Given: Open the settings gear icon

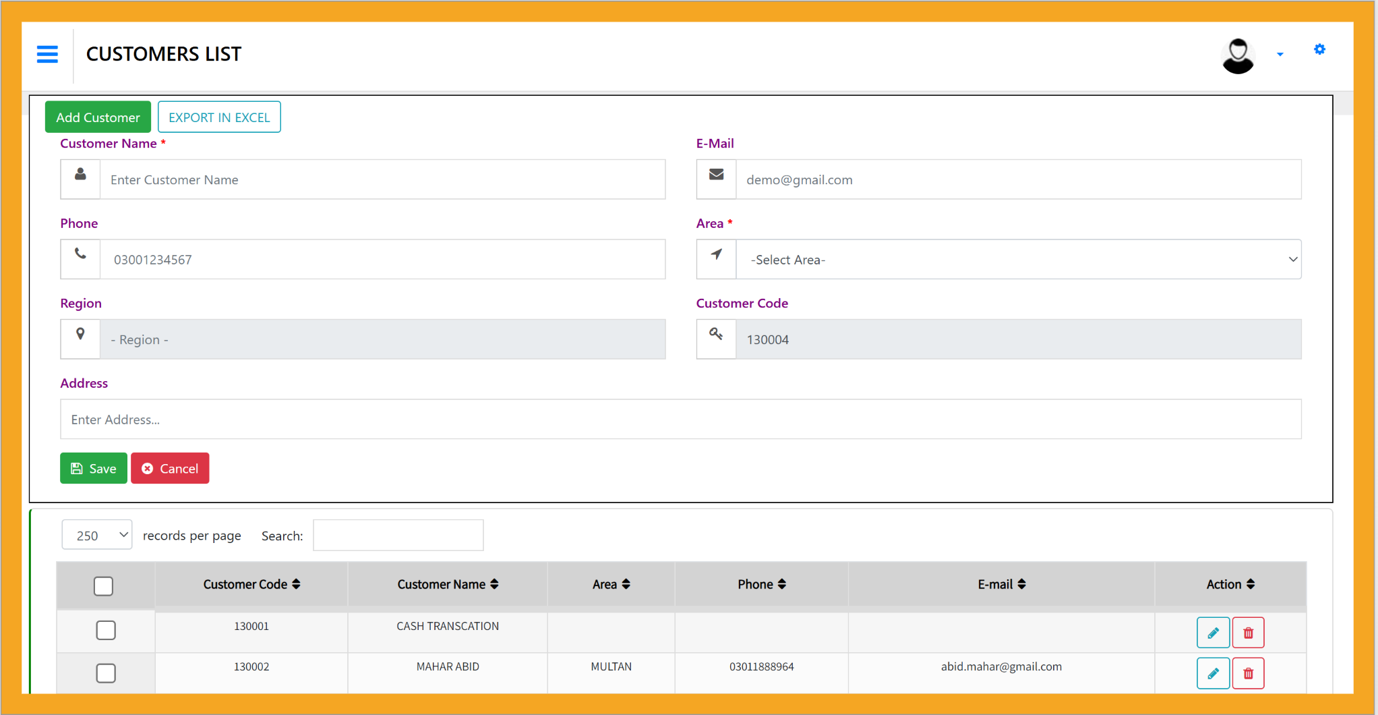Looking at the screenshot, I should (x=1319, y=49).
